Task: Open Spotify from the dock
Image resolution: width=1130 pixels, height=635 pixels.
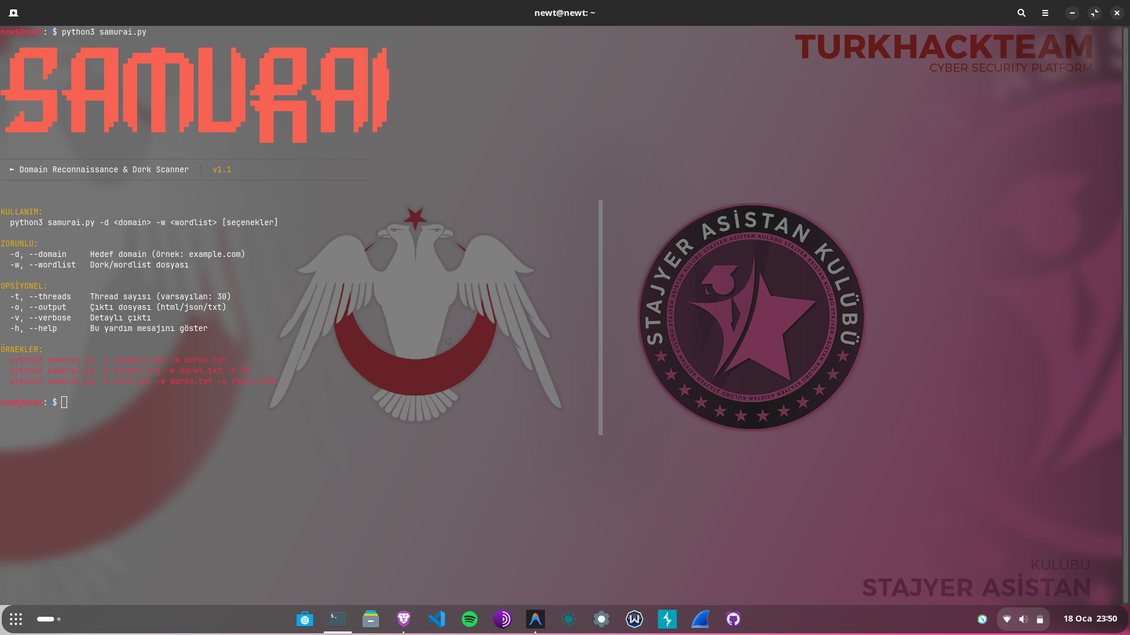Action: tap(470, 619)
